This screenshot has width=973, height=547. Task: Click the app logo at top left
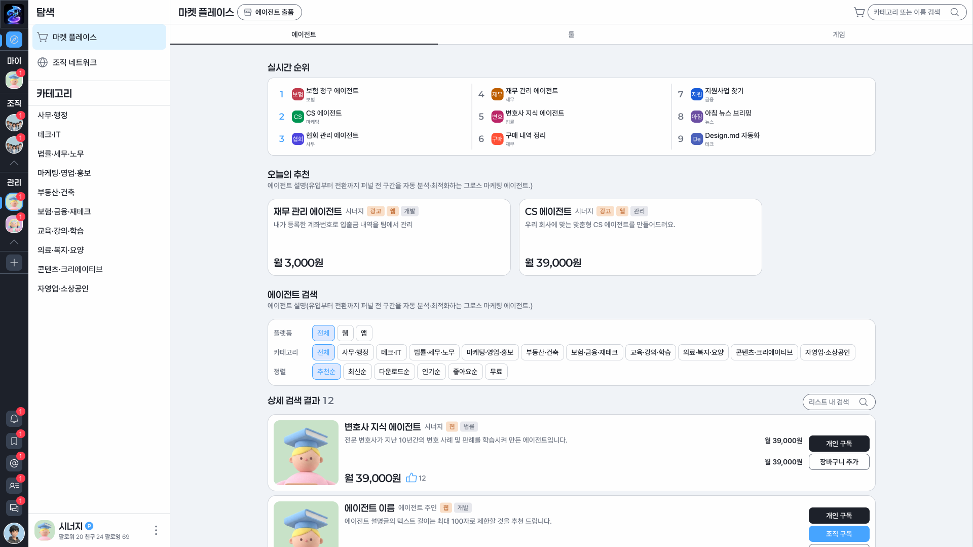[x=14, y=14]
